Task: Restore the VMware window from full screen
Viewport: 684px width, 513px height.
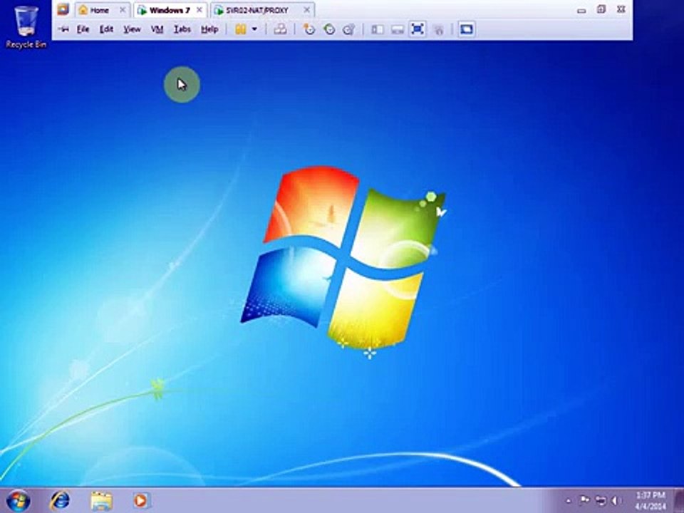Action: (x=601, y=9)
